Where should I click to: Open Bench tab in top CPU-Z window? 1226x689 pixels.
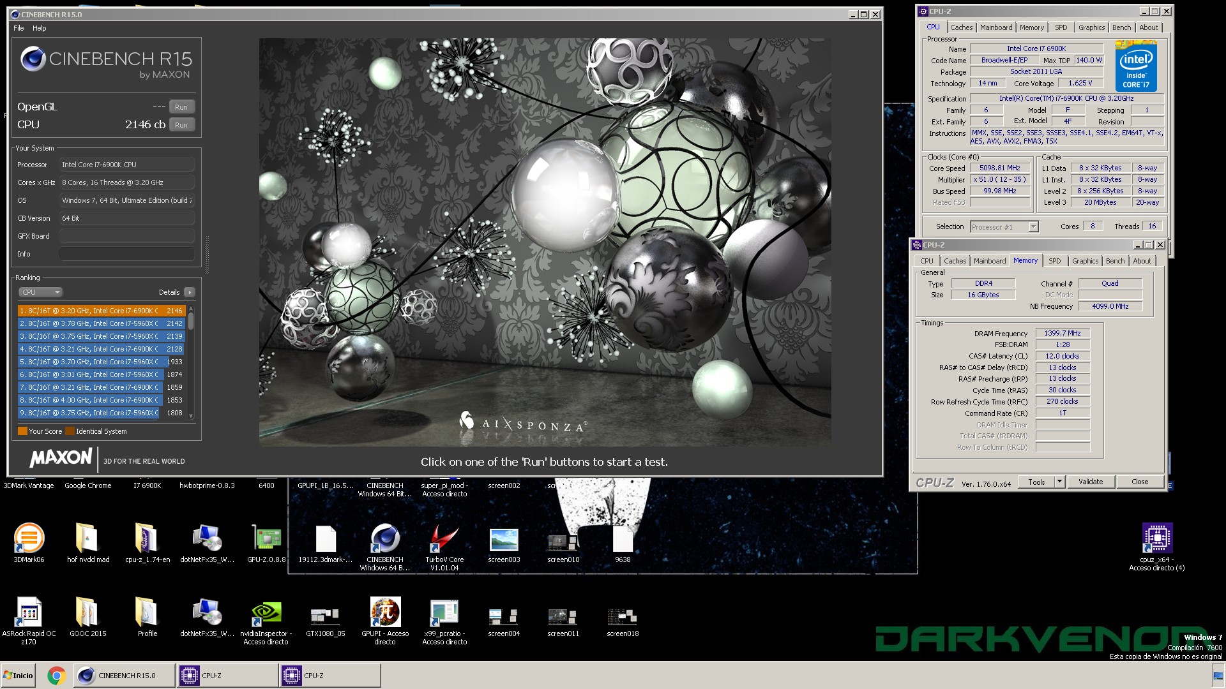[1121, 27]
